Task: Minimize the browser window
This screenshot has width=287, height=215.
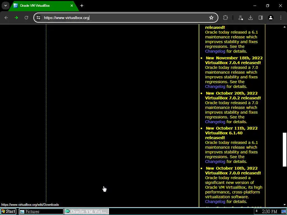Action: coord(255,6)
